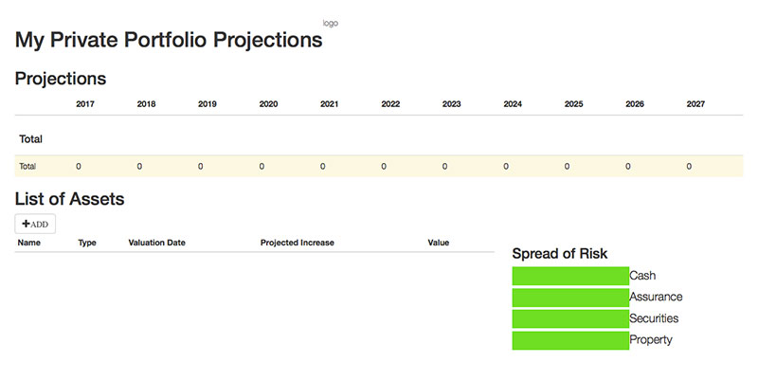Image resolution: width=758 pixels, height=380 pixels.
Task: Click the Projected Increase column header
Action: pyautogui.click(x=298, y=243)
